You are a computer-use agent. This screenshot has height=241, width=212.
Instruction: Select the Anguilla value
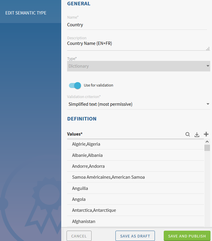135,188
